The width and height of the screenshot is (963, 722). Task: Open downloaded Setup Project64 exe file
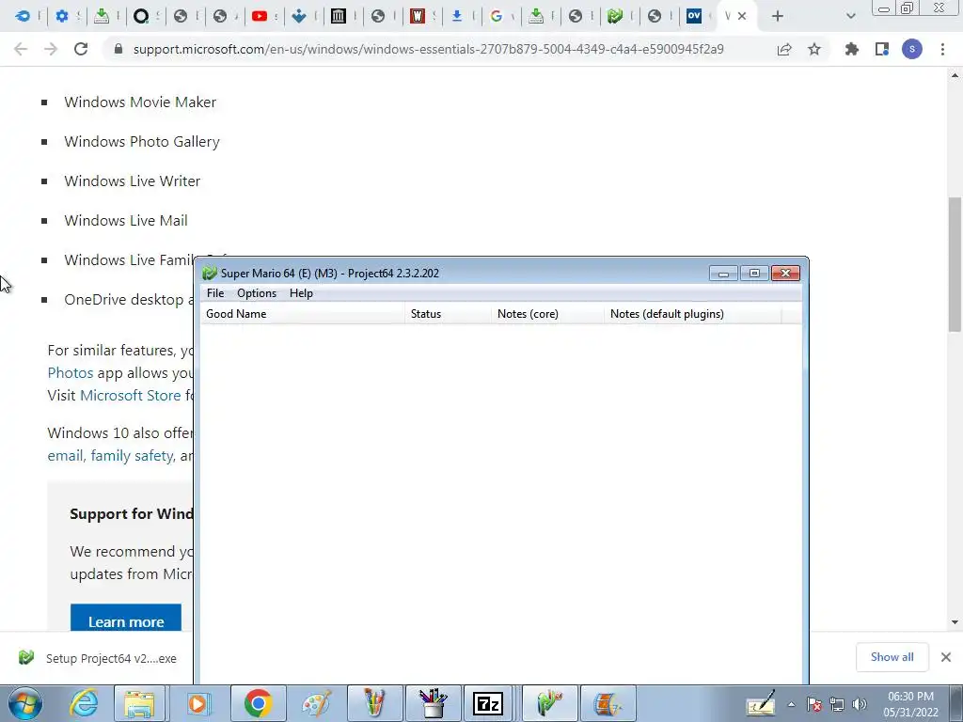point(98,658)
